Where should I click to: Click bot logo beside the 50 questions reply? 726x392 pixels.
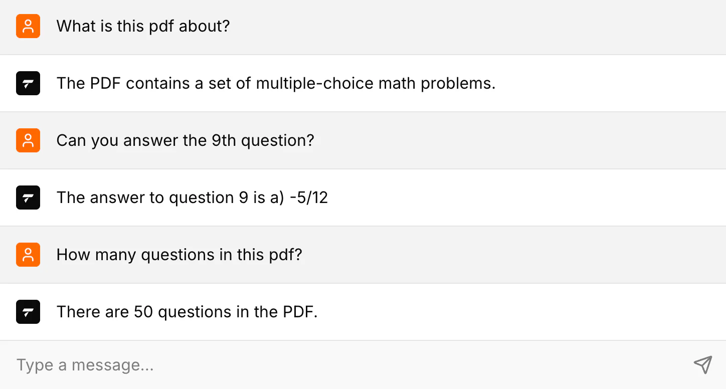[28, 312]
